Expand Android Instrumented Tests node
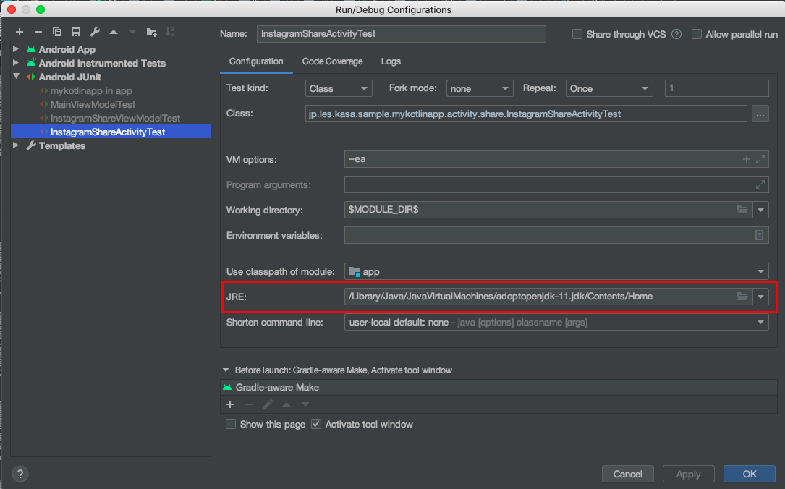The image size is (785, 489). (x=16, y=62)
